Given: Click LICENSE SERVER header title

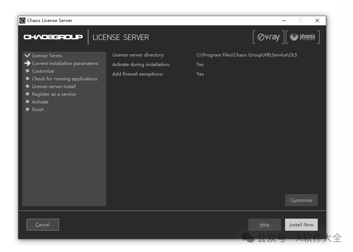Looking at the screenshot, I should [121, 37].
